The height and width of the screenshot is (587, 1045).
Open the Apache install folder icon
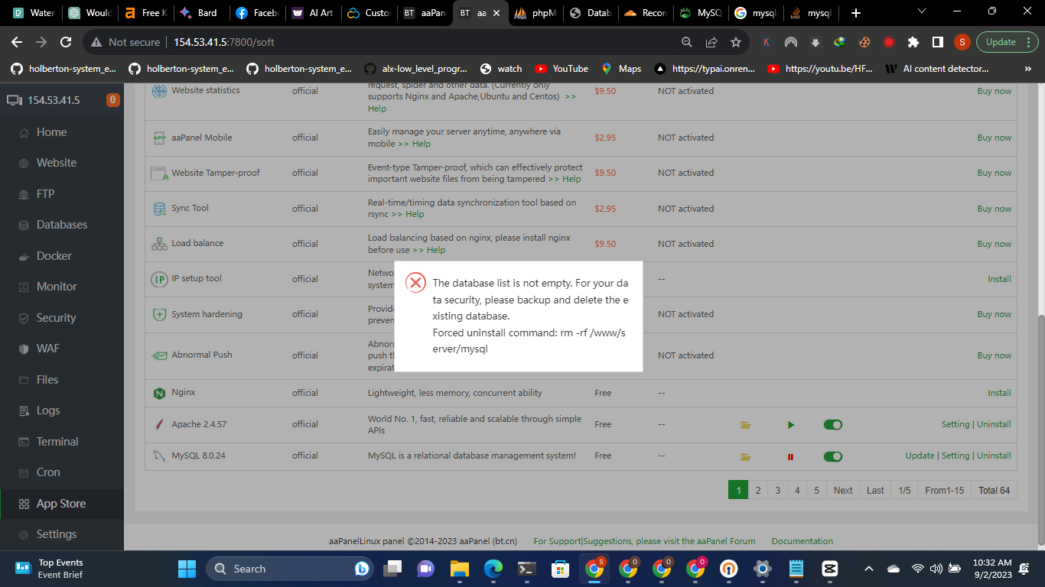click(x=745, y=425)
